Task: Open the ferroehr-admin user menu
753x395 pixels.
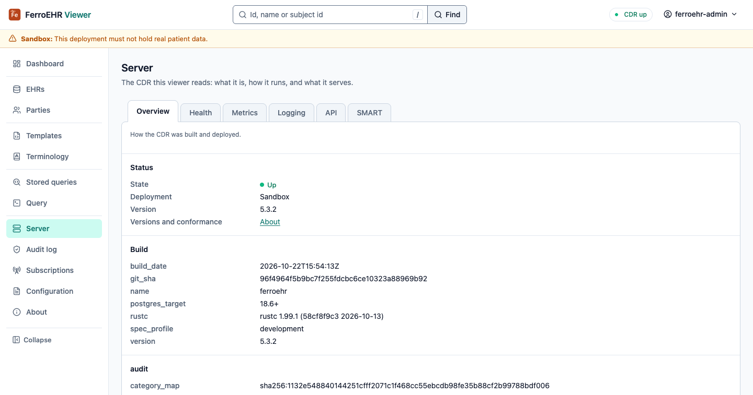Action: 700,14
